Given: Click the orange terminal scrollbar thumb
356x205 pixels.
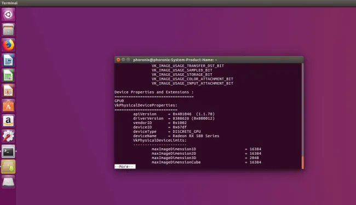Looking at the screenshot, I should 303,162.
